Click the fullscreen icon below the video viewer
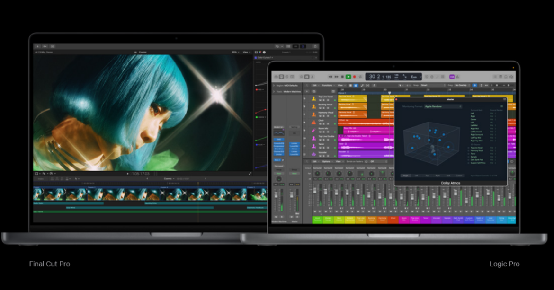 tap(250, 174)
